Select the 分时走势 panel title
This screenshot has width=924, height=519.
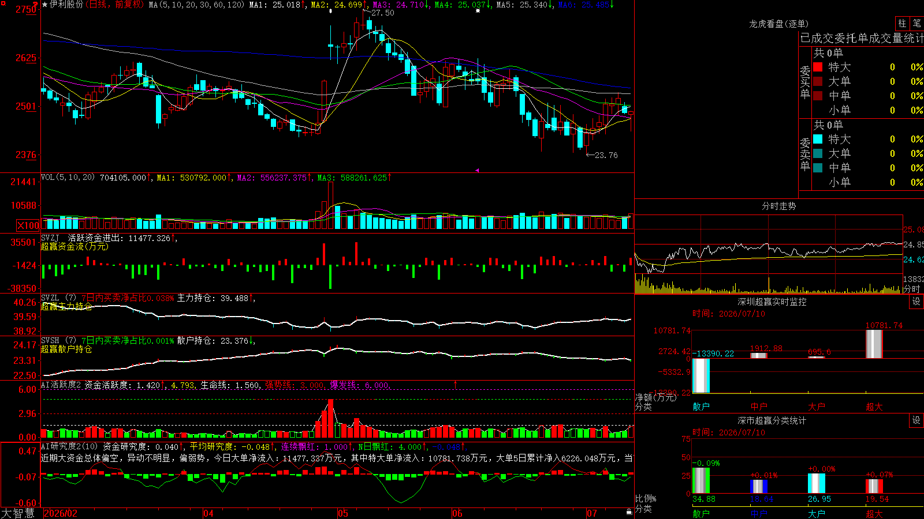[778, 206]
